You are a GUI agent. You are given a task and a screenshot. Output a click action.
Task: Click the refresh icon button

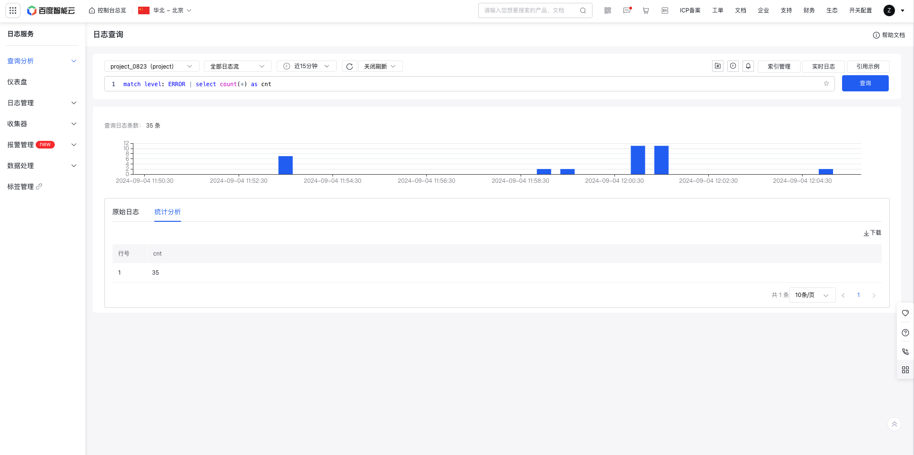[x=350, y=66]
